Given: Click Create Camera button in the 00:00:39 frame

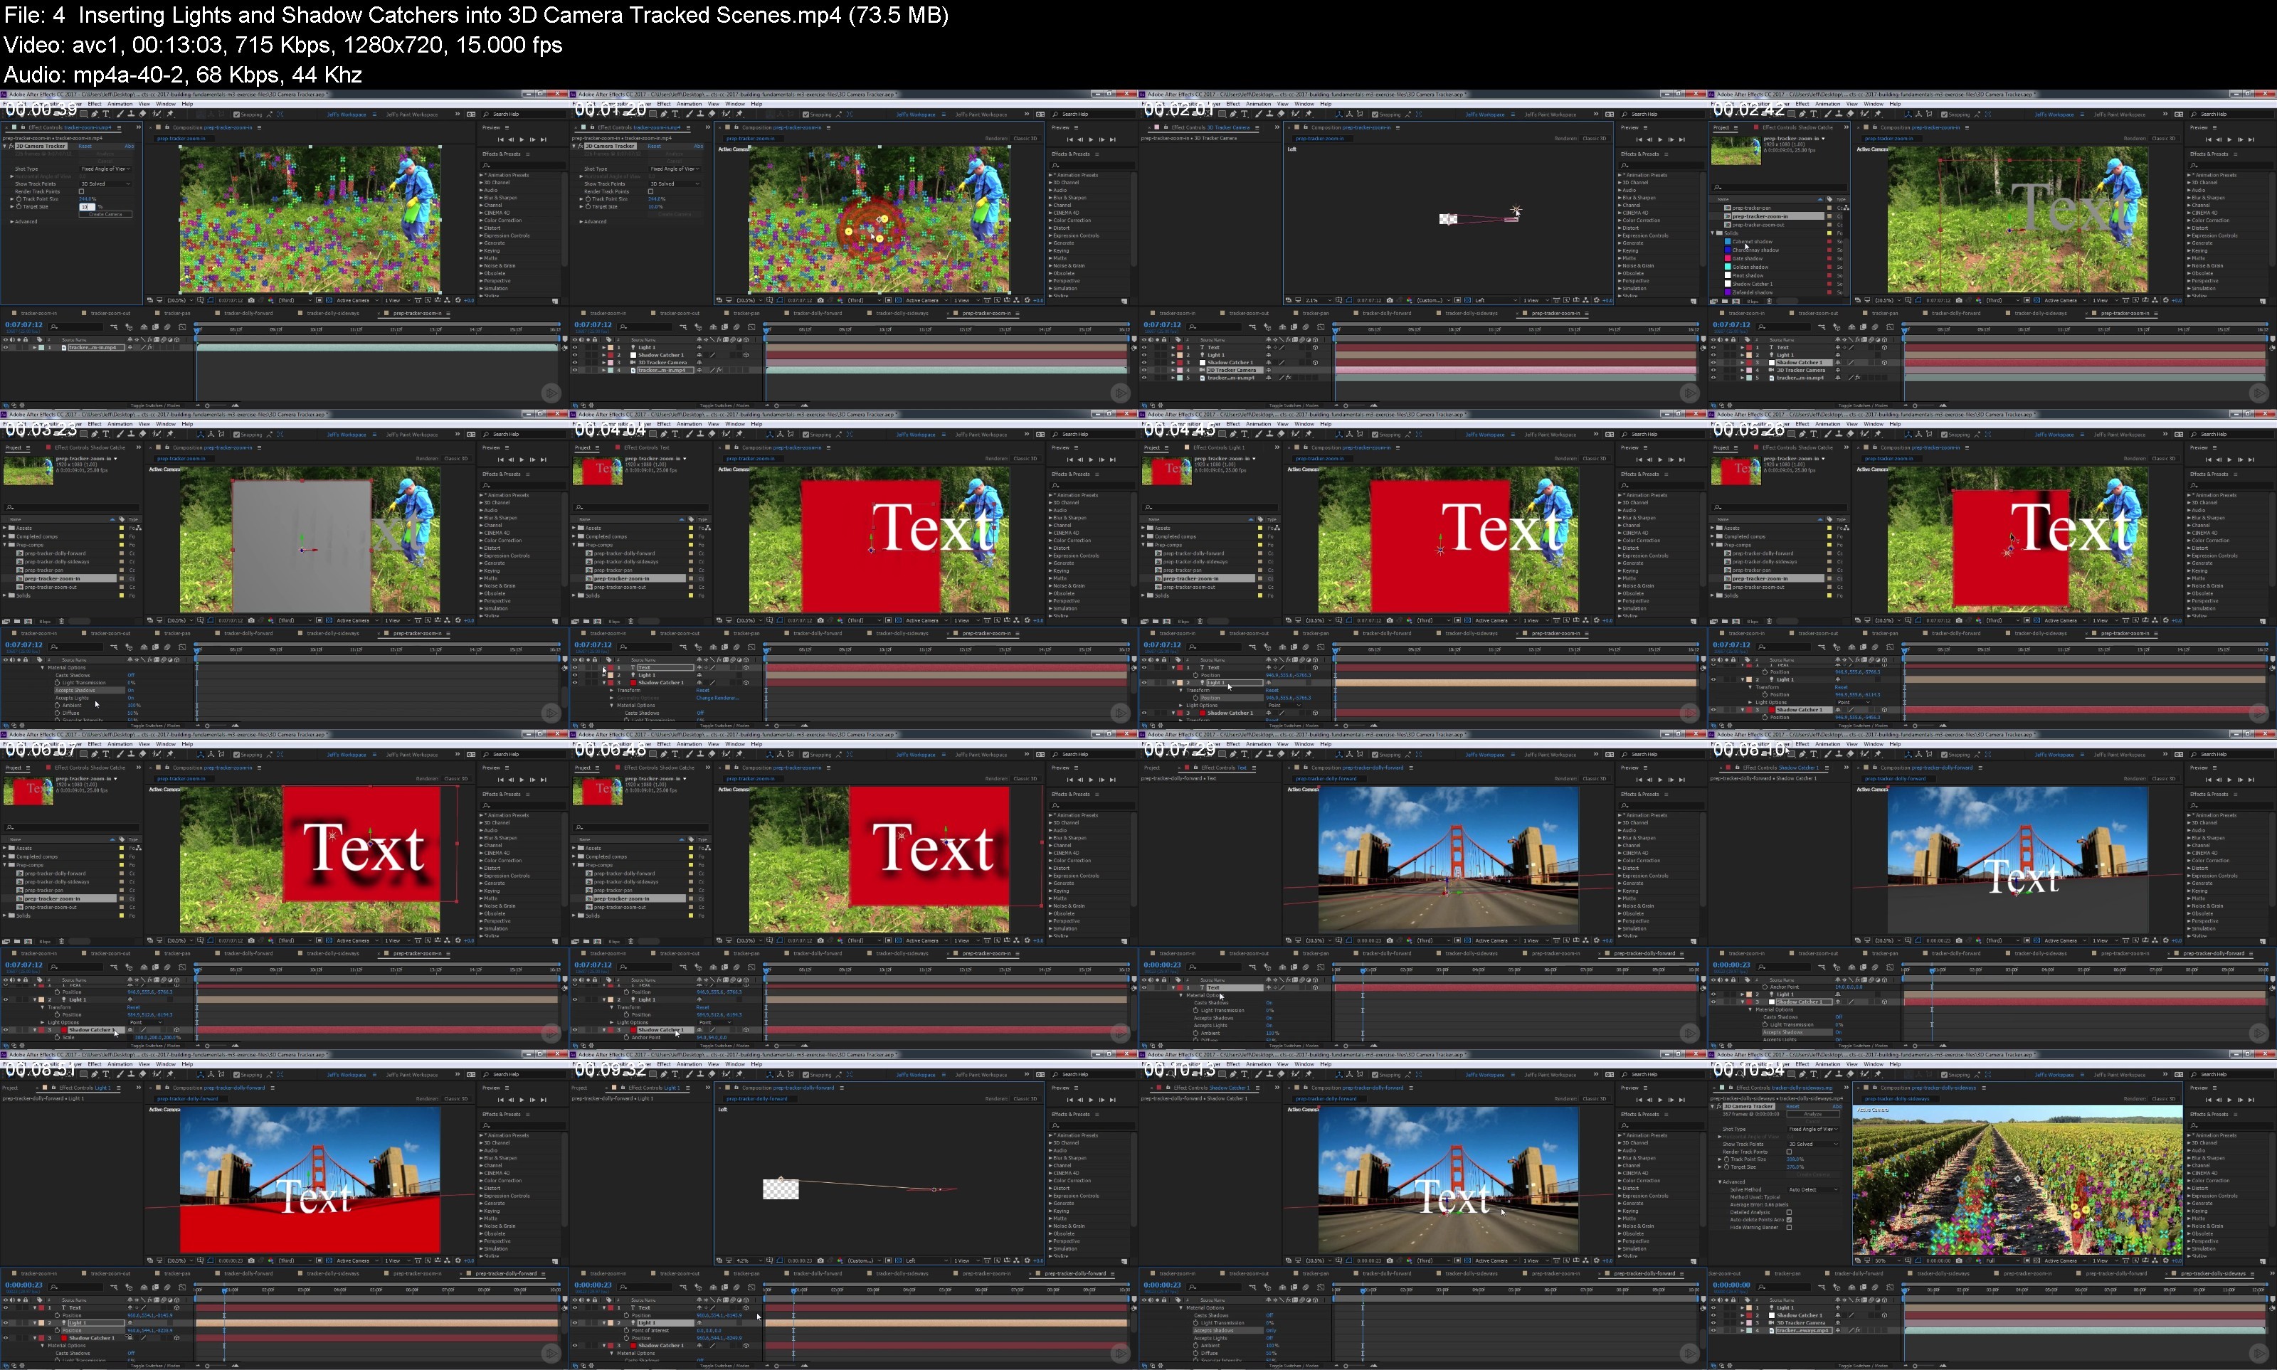Looking at the screenshot, I should click(x=105, y=214).
